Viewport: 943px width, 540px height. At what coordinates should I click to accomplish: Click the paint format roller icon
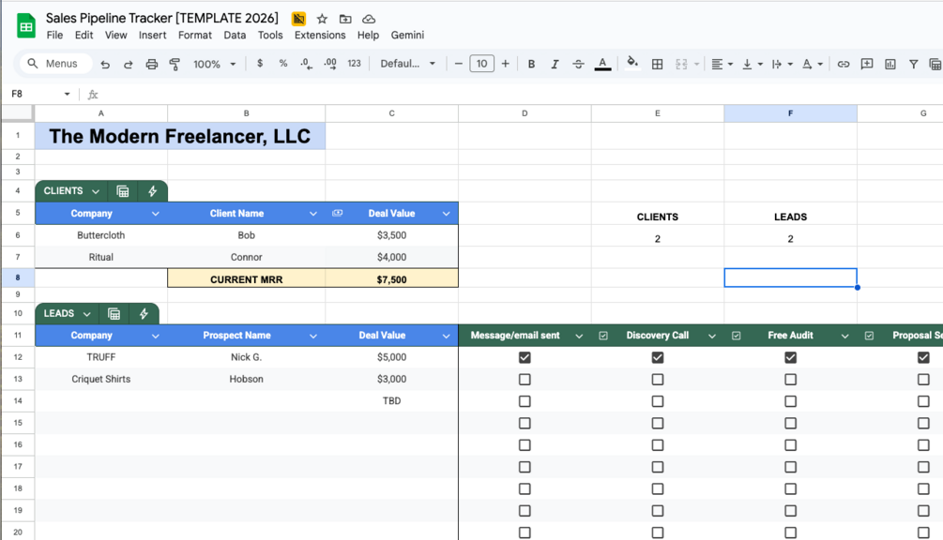(175, 64)
